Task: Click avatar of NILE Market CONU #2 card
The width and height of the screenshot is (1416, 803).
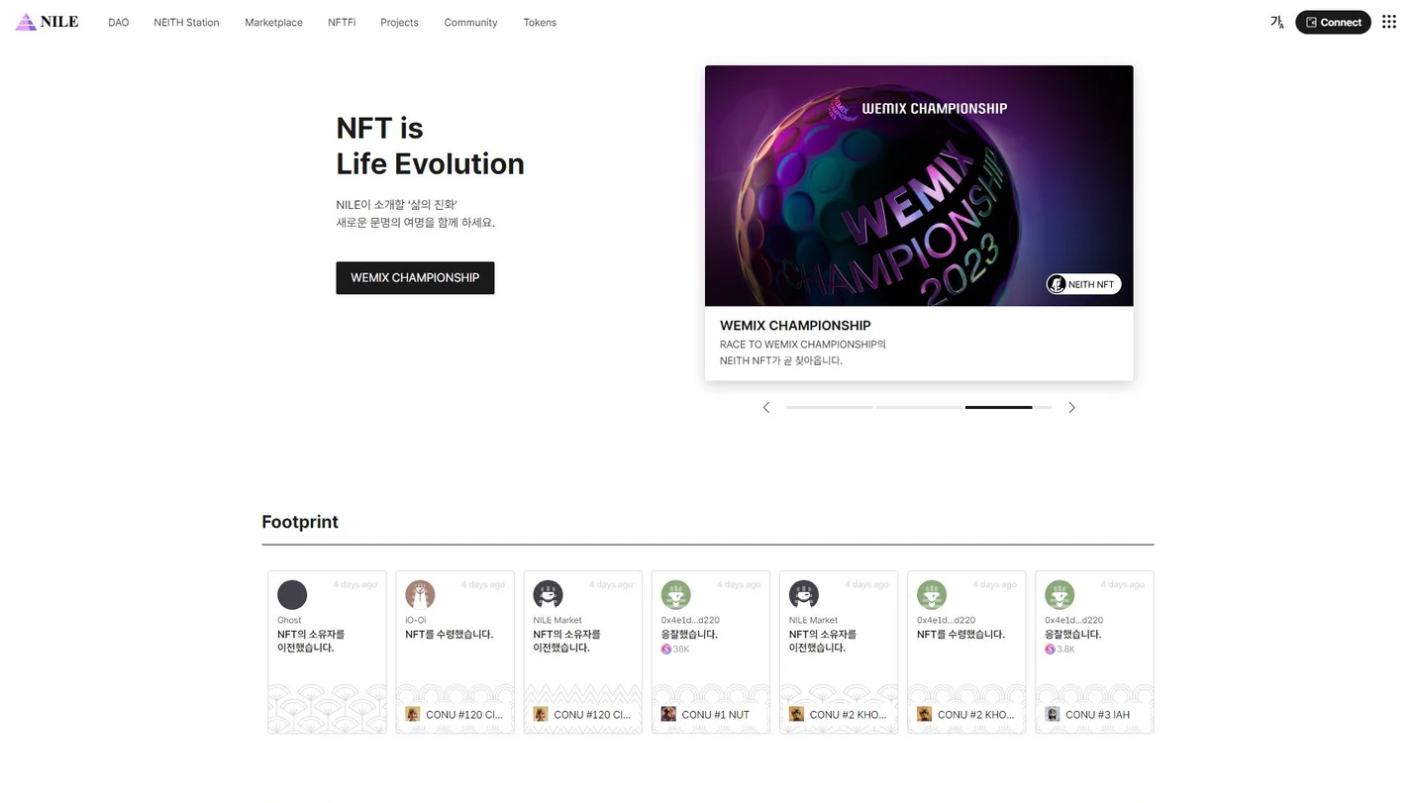Action: pyautogui.click(x=803, y=595)
